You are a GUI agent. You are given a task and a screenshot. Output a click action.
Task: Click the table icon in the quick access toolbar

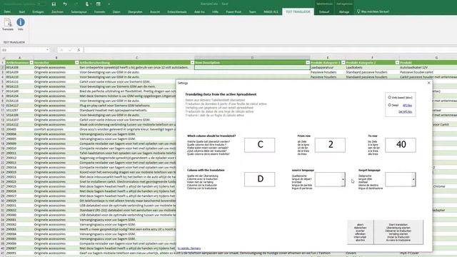pyautogui.click(x=99, y=4)
